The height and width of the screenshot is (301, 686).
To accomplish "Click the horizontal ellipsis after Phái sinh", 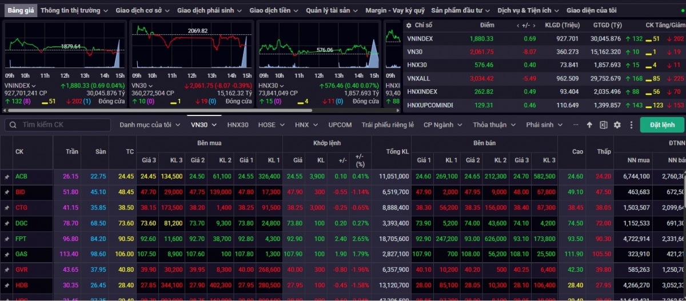I will [575, 125].
